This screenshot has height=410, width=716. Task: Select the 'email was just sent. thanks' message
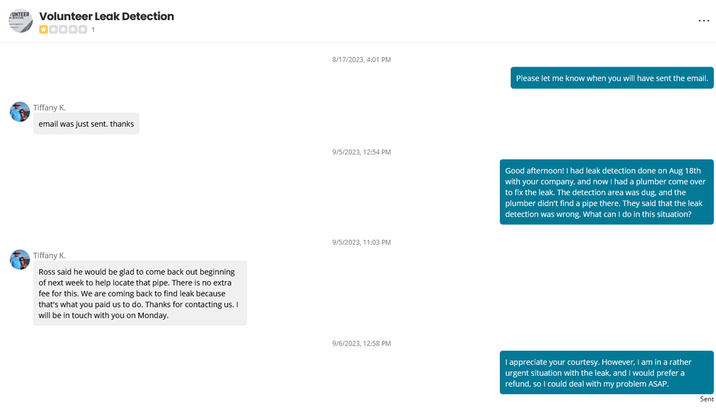click(x=86, y=124)
